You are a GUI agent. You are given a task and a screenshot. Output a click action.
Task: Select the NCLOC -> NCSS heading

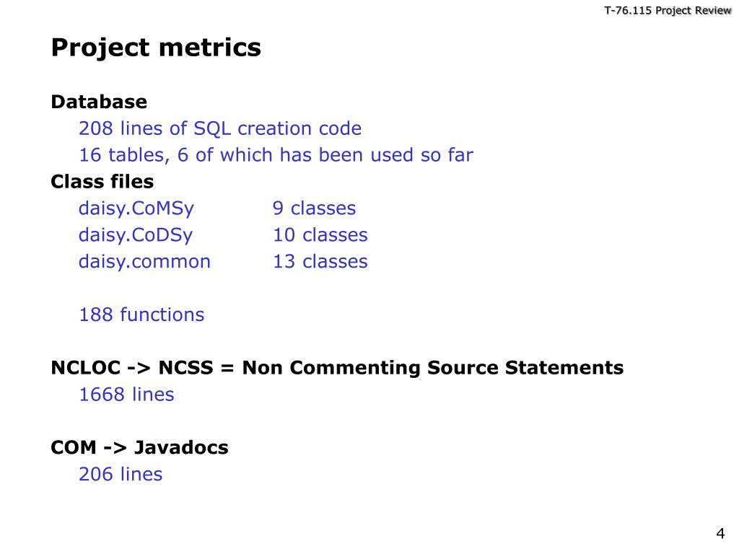(x=337, y=368)
